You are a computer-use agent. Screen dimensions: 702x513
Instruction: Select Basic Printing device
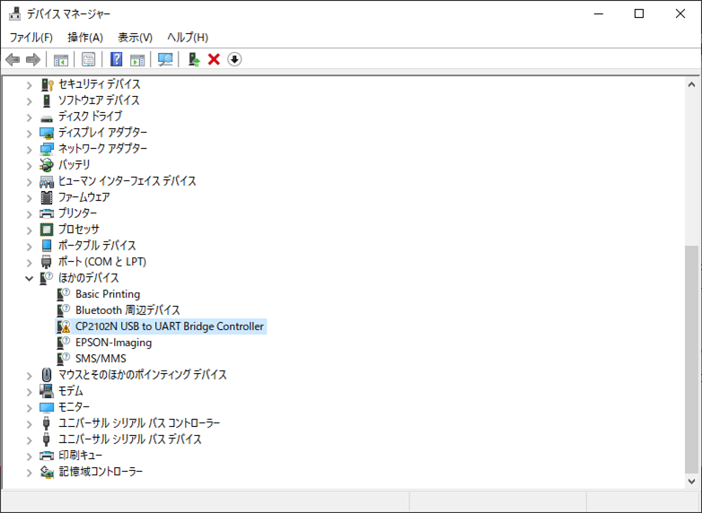coord(108,294)
